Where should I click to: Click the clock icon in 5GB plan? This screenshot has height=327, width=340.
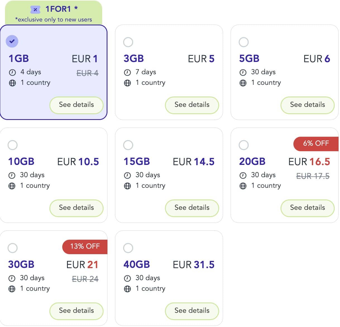coord(243,73)
